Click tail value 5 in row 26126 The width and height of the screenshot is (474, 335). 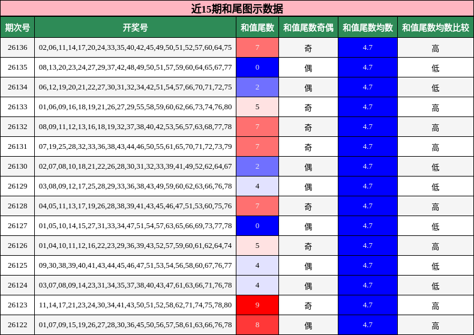[x=257, y=246]
